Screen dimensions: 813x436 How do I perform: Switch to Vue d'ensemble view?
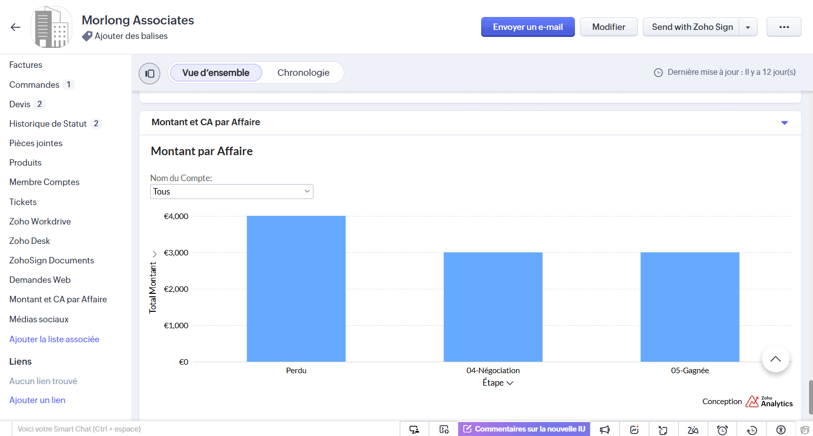tap(216, 73)
